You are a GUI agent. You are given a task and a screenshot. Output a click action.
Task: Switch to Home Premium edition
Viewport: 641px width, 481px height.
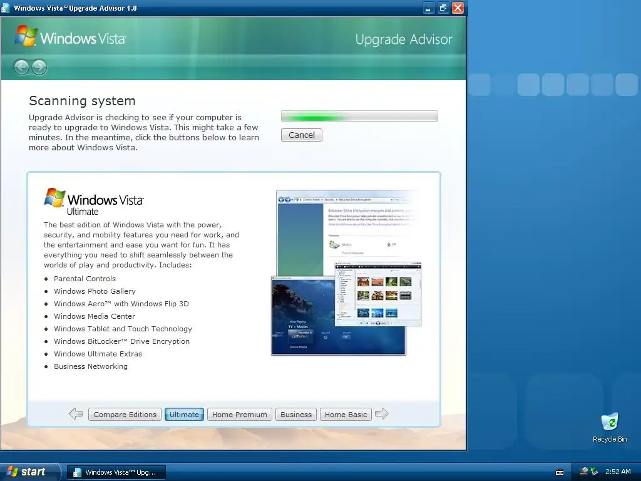point(240,415)
